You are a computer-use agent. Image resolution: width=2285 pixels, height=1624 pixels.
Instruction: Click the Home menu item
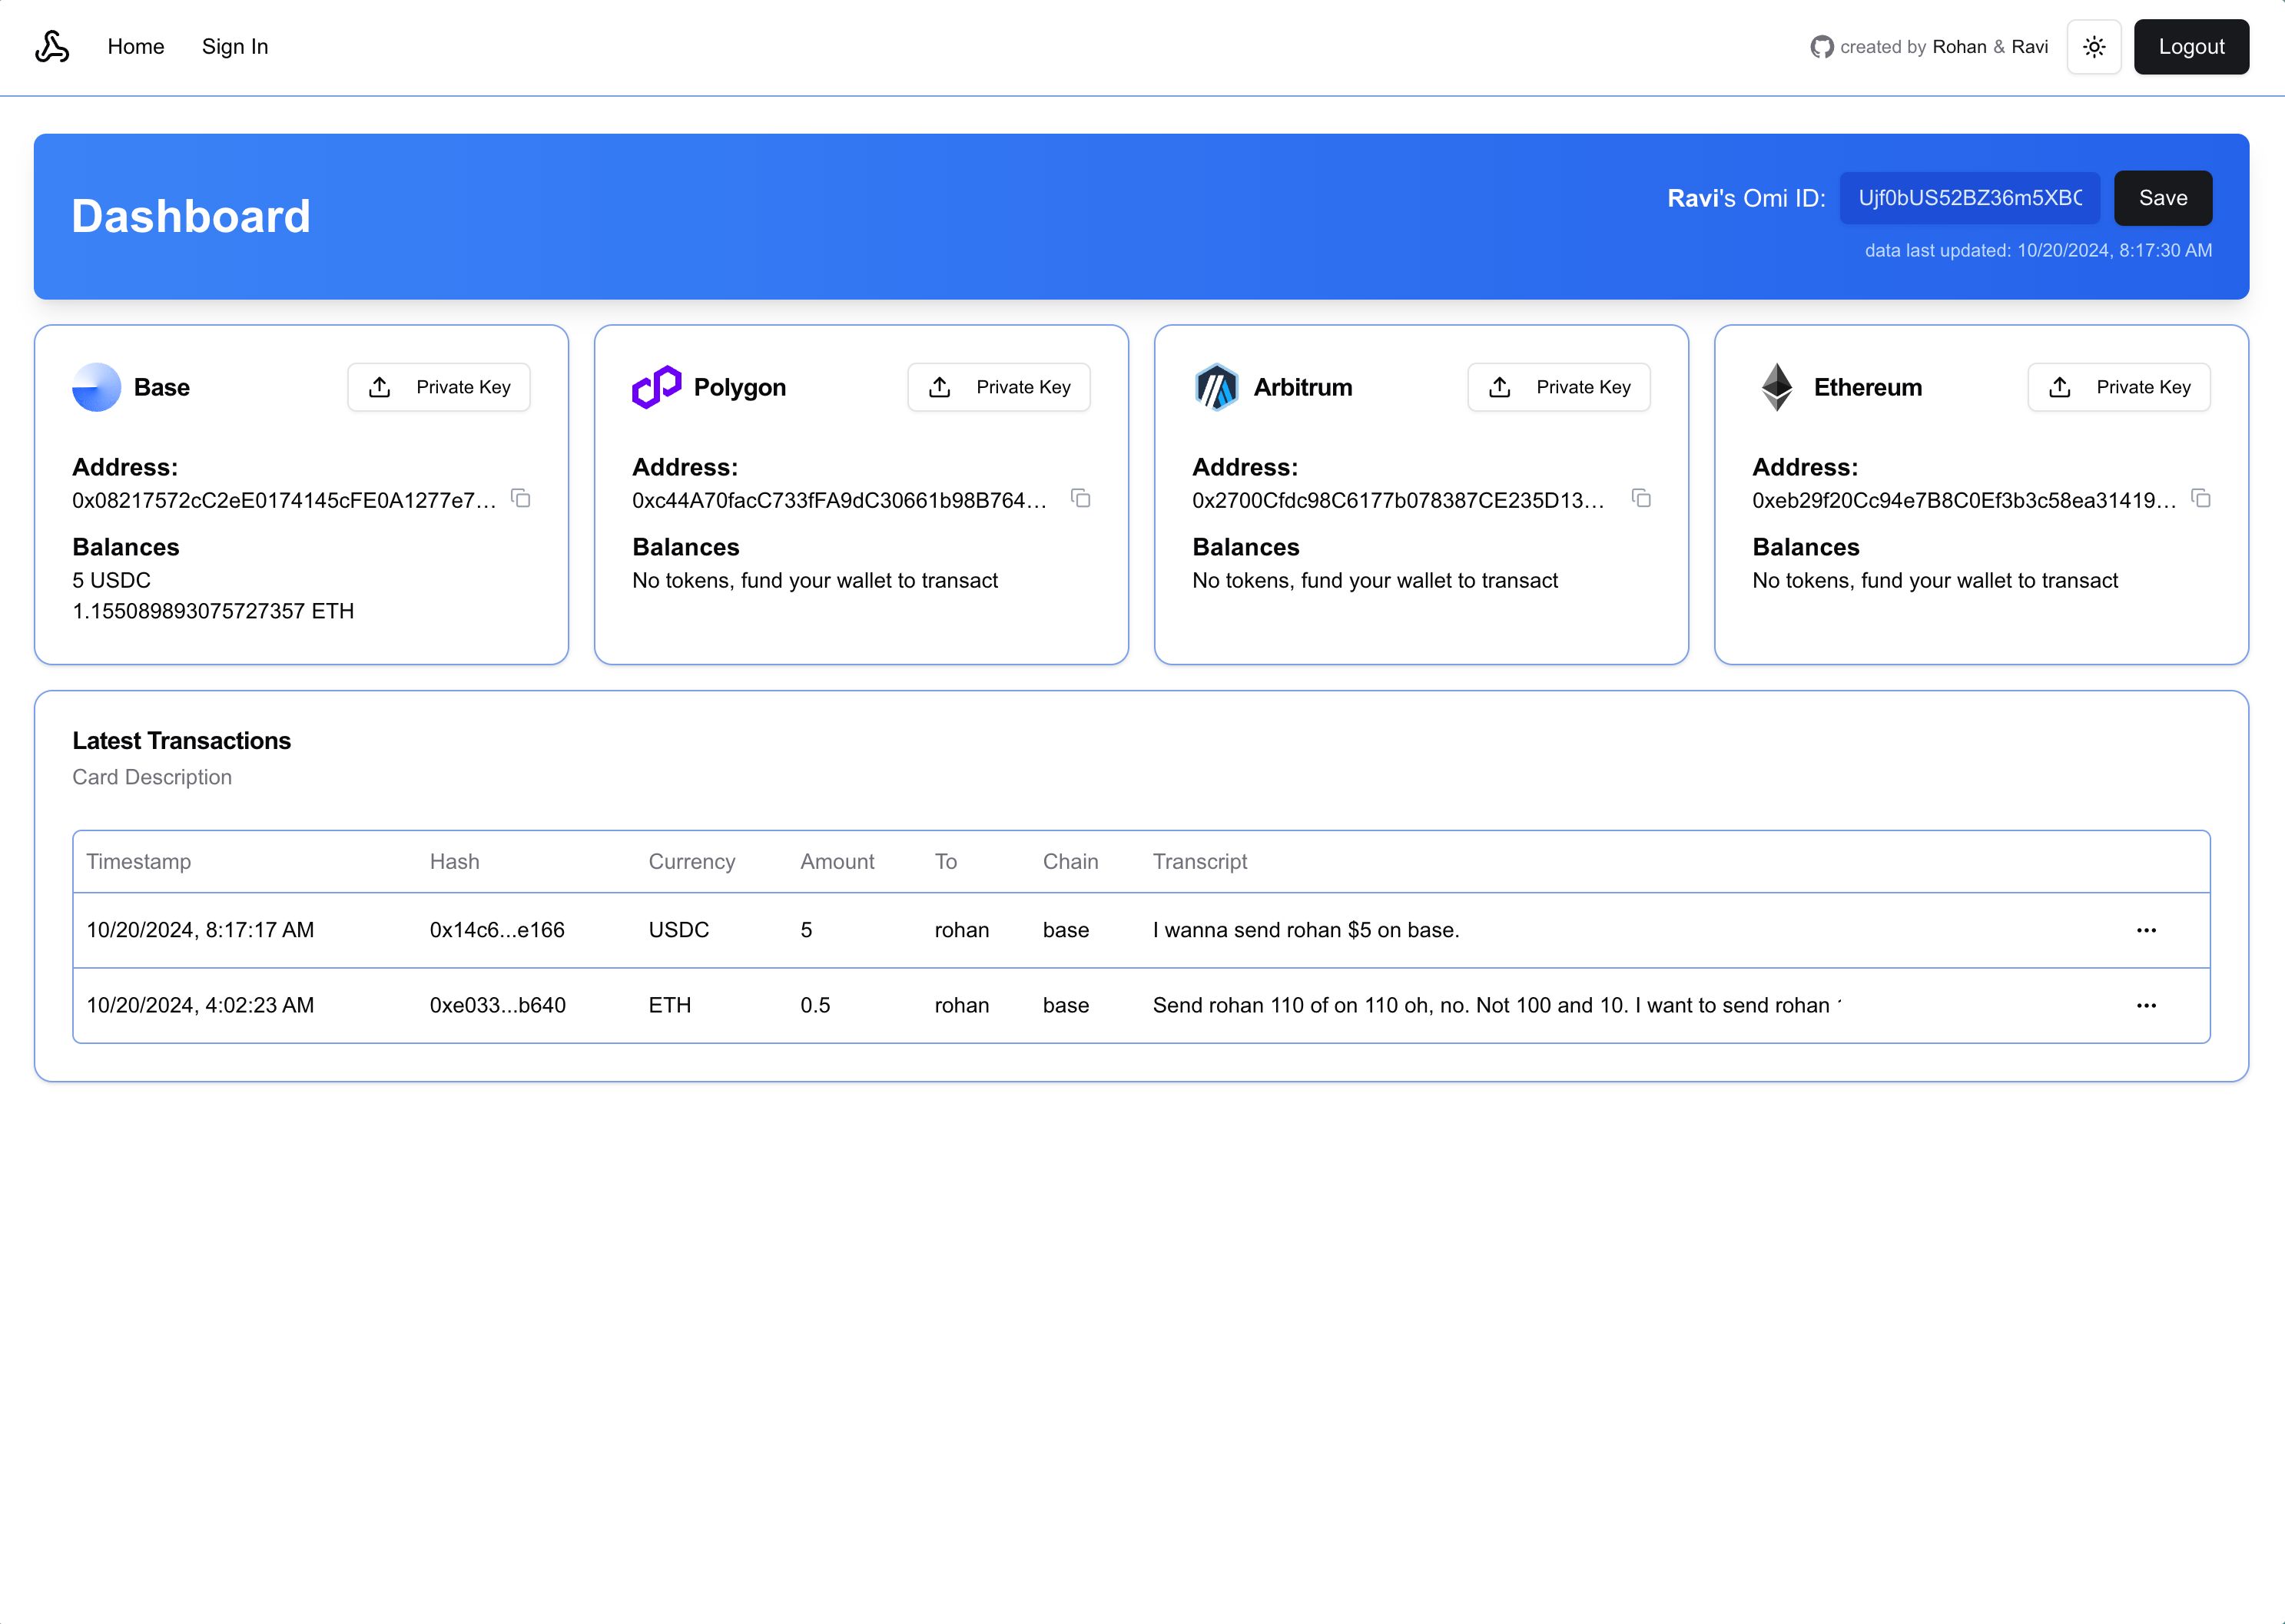(137, 48)
